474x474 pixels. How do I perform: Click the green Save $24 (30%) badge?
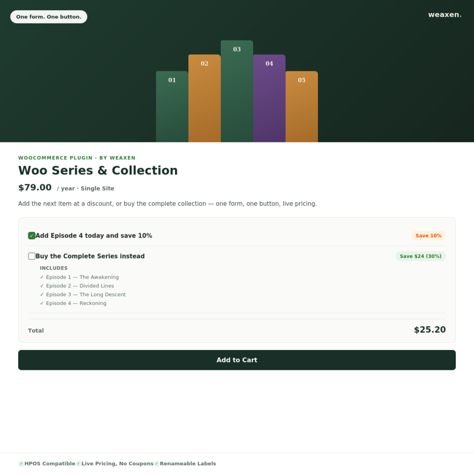pyautogui.click(x=420, y=256)
